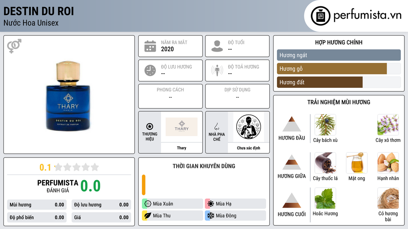Click the clock icon for Độ lưu hương
The height and width of the screenshot is (229, 408).
(x=150, y=70)
